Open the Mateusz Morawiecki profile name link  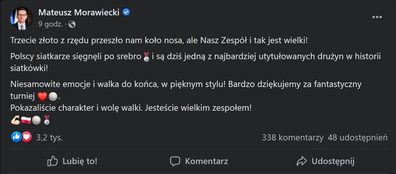click(79, 12)
